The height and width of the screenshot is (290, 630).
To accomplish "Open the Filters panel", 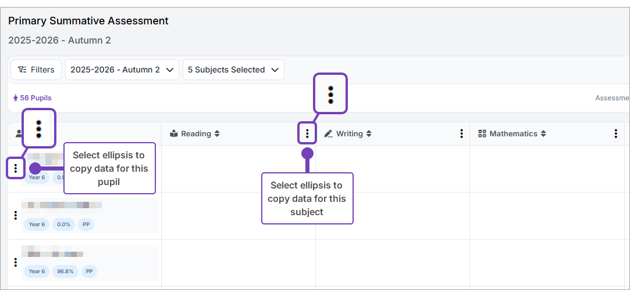I will pyautogui.click(x=36, y=70).
